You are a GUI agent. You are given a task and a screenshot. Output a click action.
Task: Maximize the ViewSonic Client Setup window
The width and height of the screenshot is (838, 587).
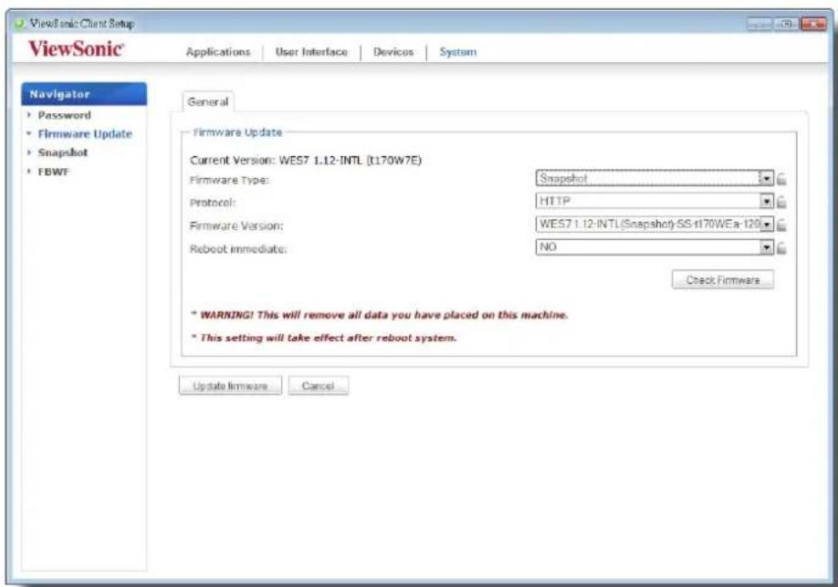[786, 24]
